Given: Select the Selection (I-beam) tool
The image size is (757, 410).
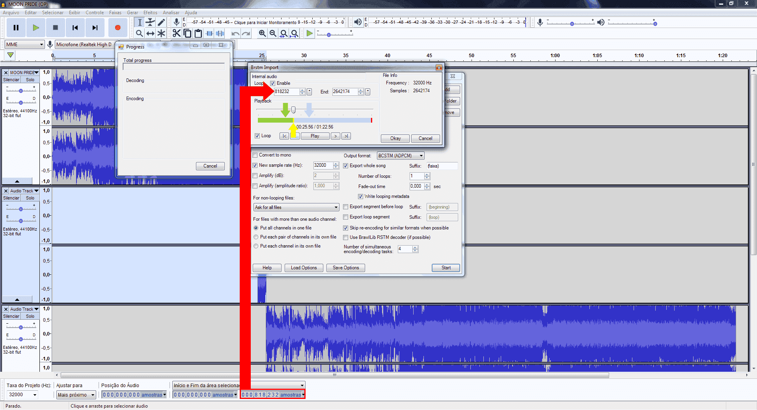Looking at the screenshot, I should click(x=140, y=22).
